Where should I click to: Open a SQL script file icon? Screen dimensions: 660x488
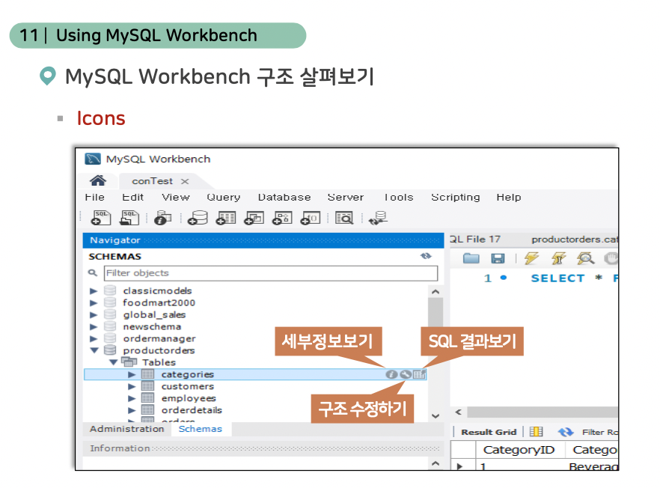[129, 218]
